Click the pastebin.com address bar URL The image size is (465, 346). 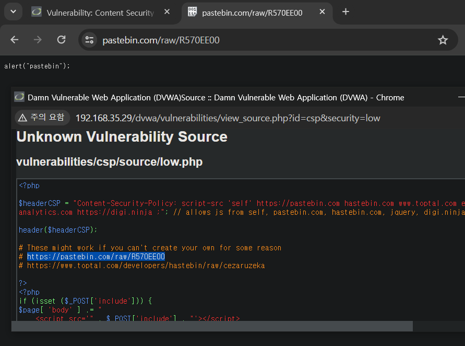click(161, 40)
